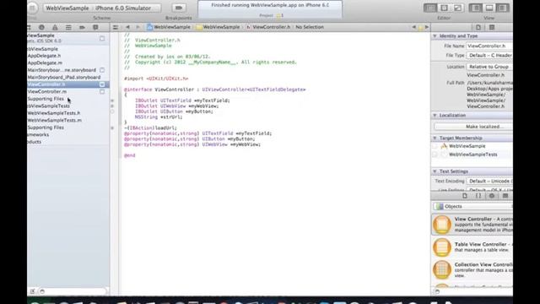Click No Selection in jump bar

pos(310,27)
